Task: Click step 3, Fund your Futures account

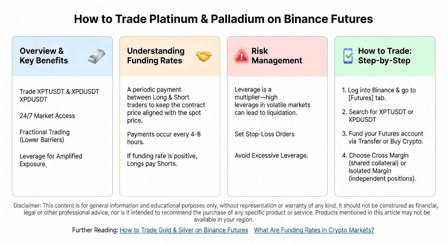Action: coord(382,138)
